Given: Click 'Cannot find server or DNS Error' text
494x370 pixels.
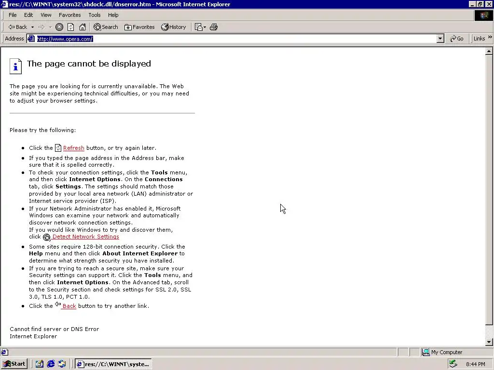Looking at the screenshot, I should click(x=54, y=329).
